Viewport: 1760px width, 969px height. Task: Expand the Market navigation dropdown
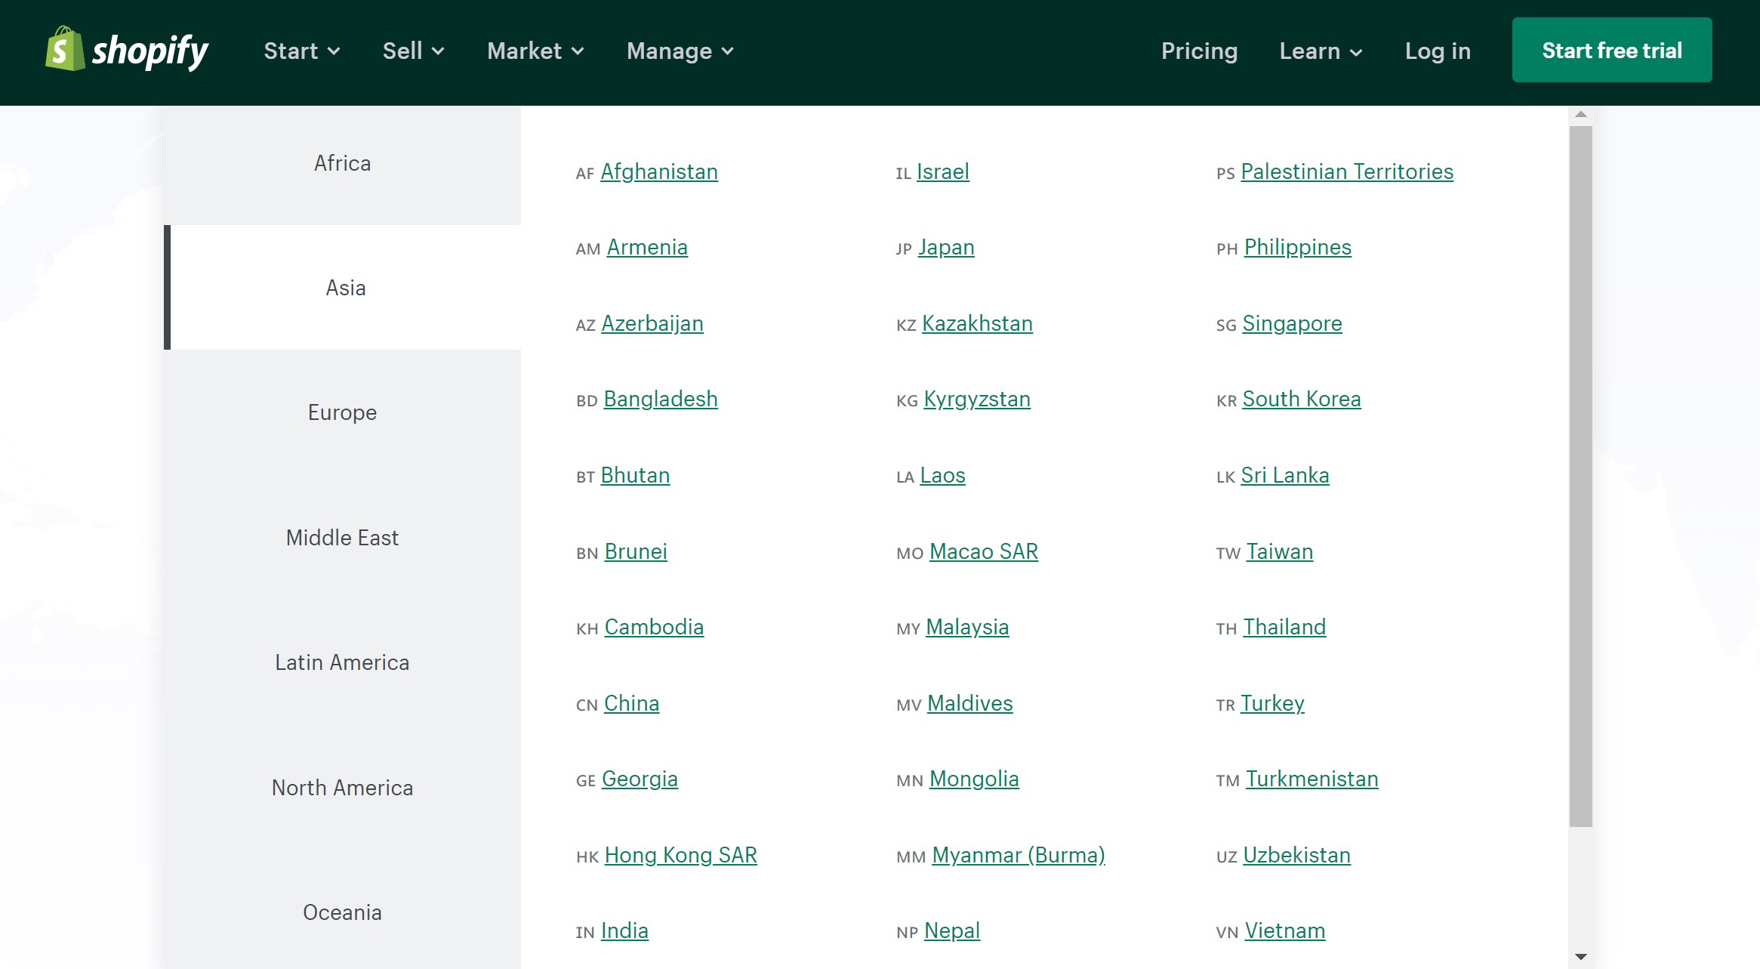(535, 51)
